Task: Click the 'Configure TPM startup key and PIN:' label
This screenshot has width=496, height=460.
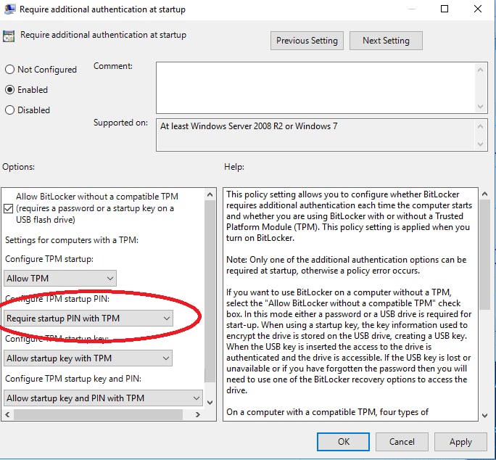Action: click(73, 379)
